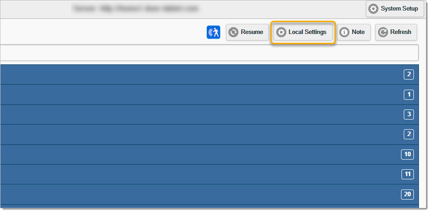The width and height of the screenshot is (430, 212).
Task: Click the empty white bar below the toolbar
Action: [209, 52]
